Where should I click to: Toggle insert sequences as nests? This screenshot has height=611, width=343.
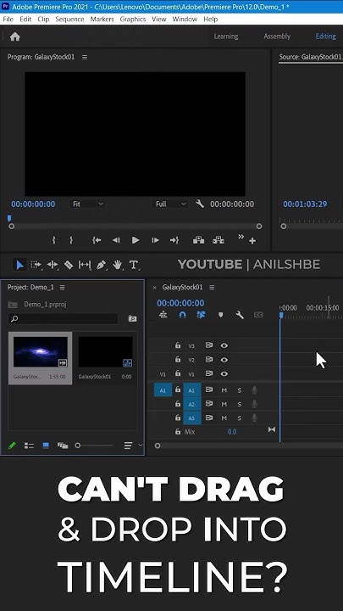coord(163,315)
